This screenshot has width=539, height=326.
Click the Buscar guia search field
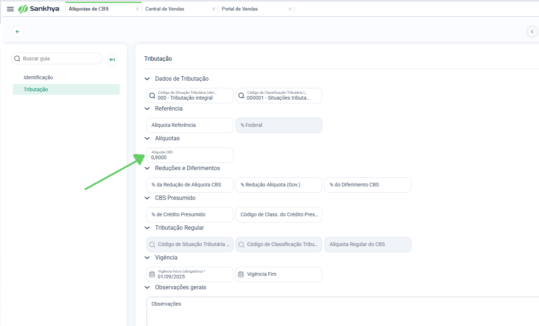pyautogui.click(x=57, y=59)
